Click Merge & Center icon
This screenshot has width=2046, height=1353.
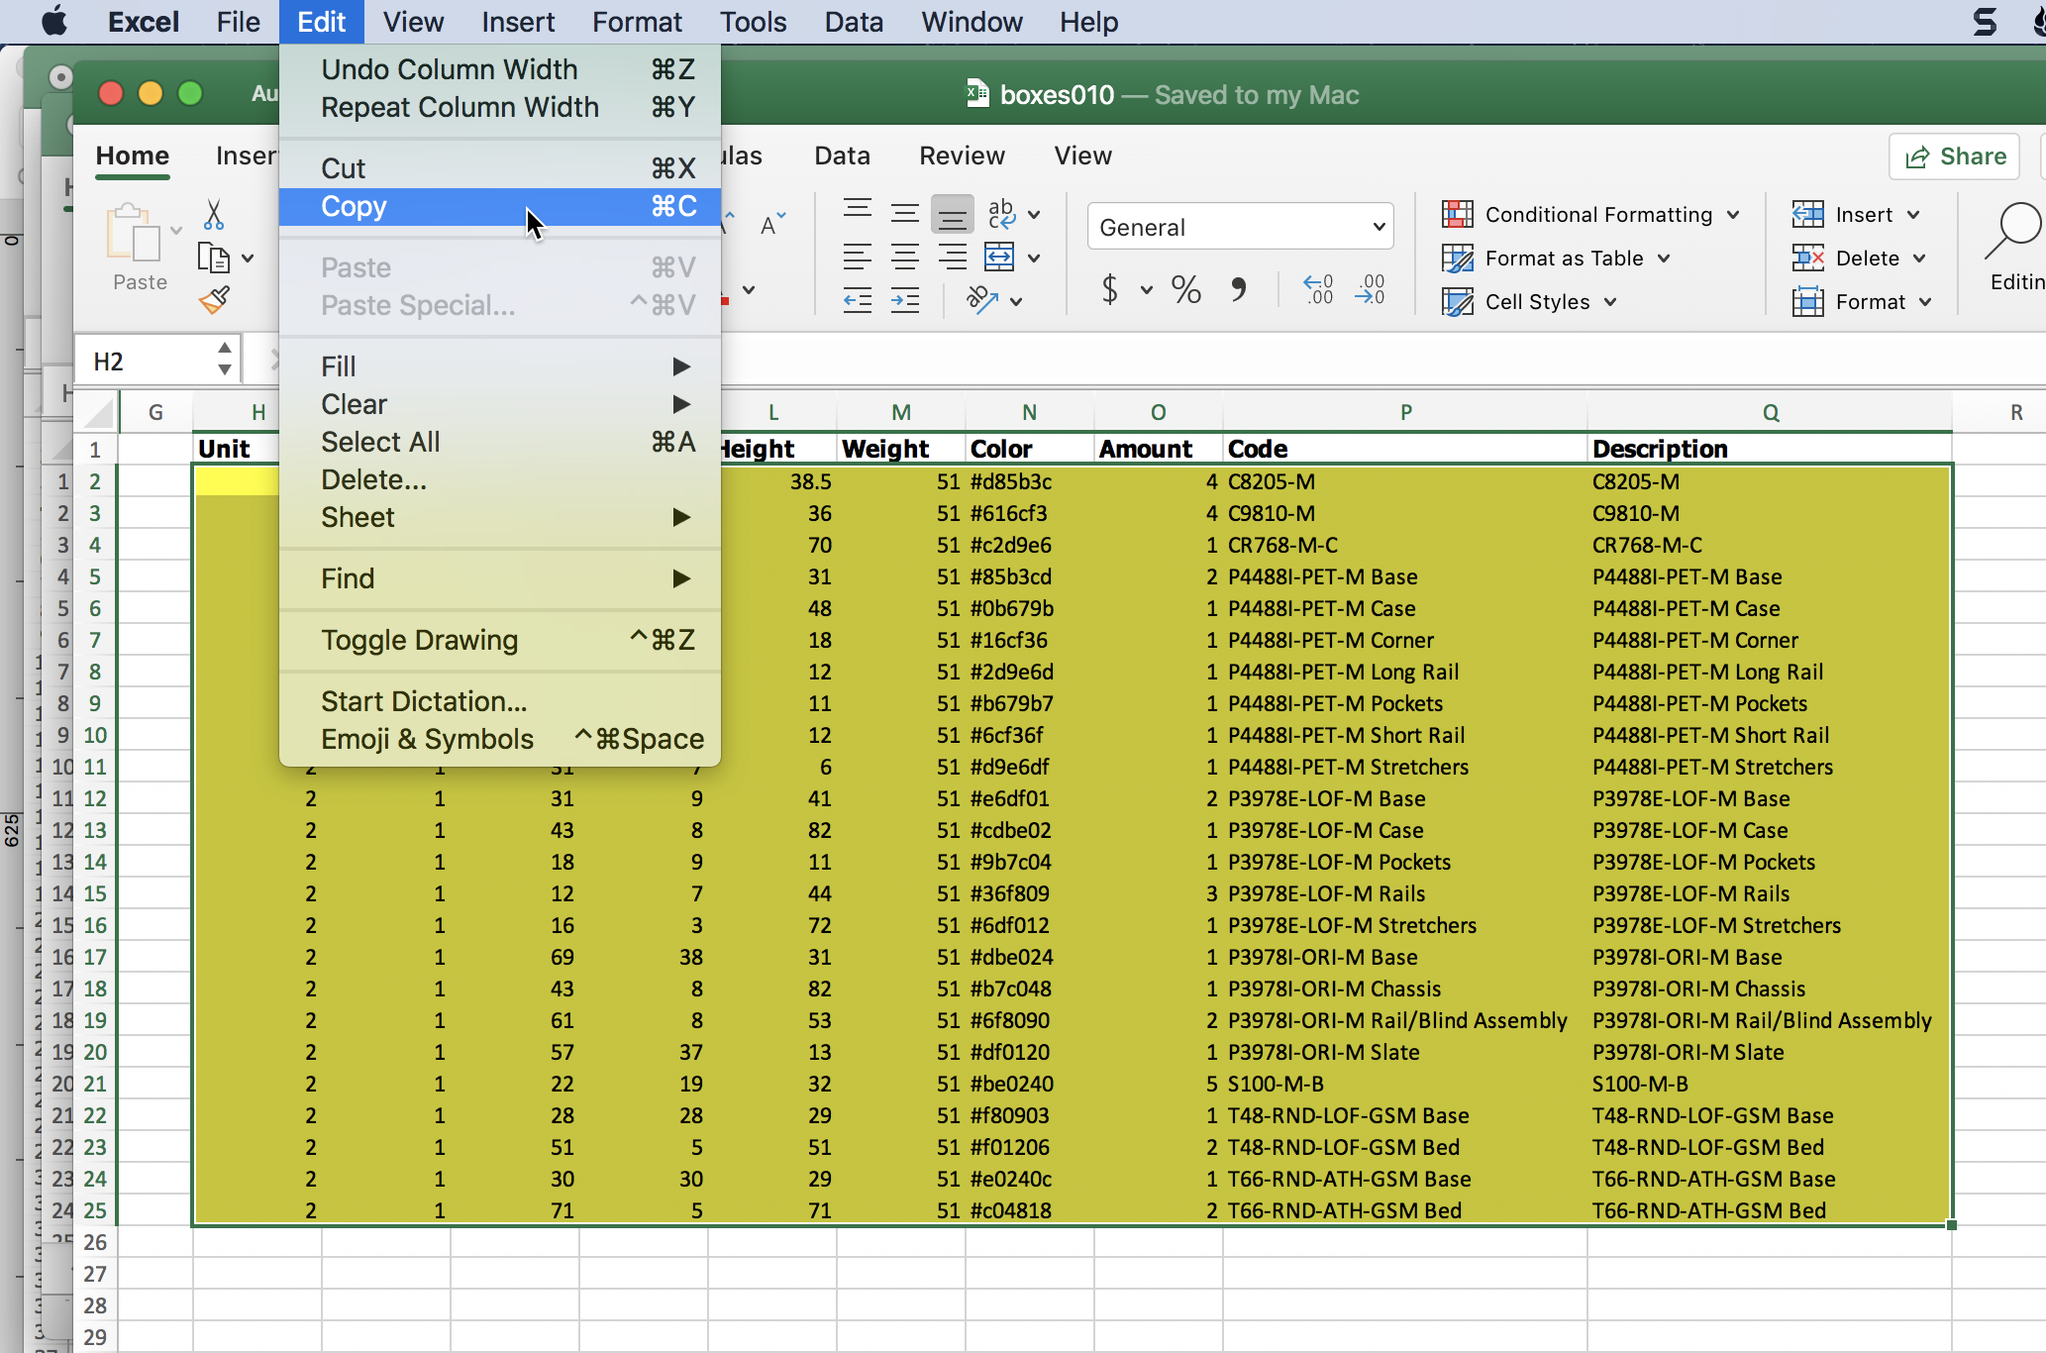point(999,258)
